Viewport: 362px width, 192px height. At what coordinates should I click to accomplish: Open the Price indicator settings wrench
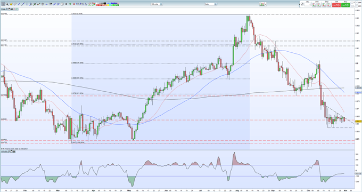coord(7,9)
